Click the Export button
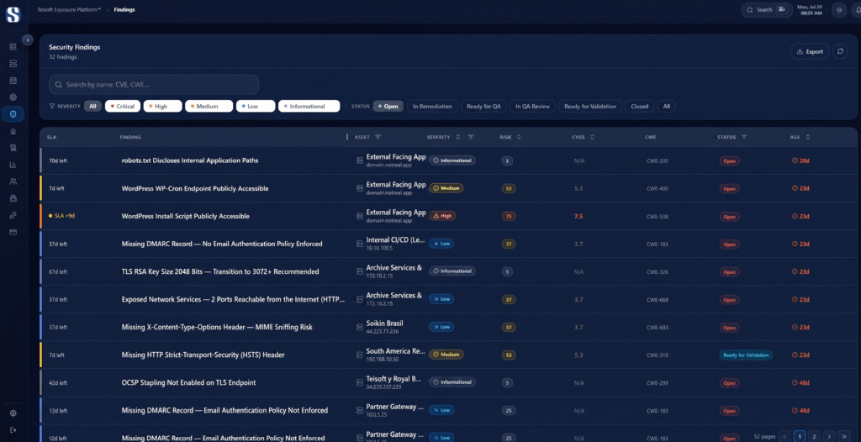Image resolution: width=861 pixels, height=442 pixels. point(810,51)
